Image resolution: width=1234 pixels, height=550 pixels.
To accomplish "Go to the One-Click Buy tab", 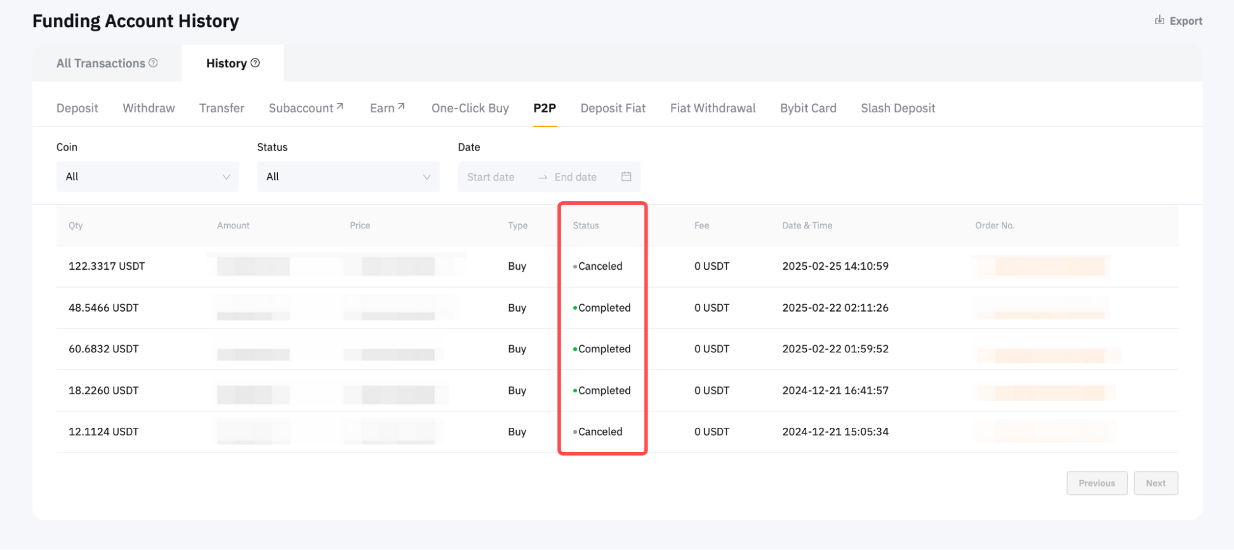I will (x=470, y=109).
